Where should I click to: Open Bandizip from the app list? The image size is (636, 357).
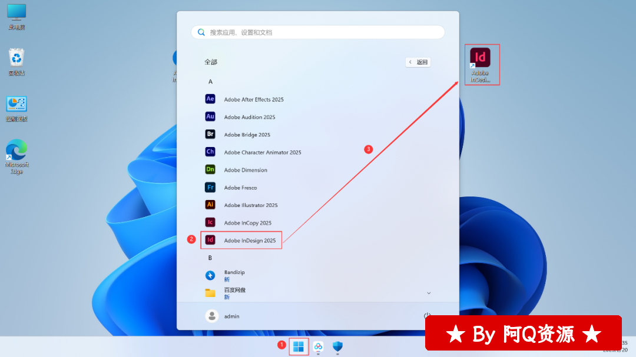coord(225,276)
